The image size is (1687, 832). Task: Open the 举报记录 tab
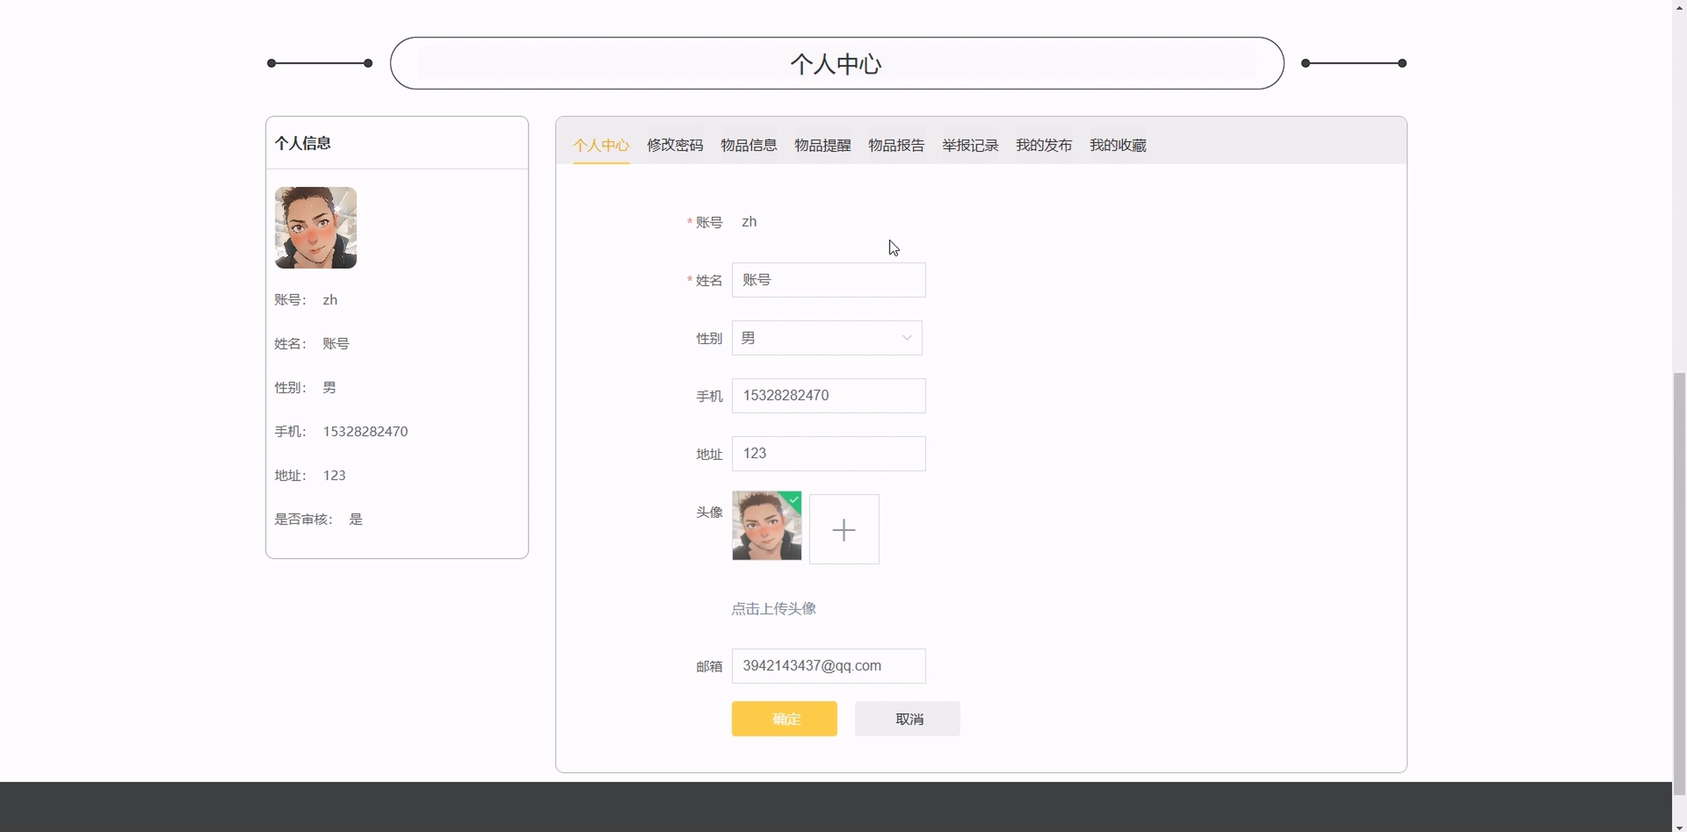click(970, 145)
